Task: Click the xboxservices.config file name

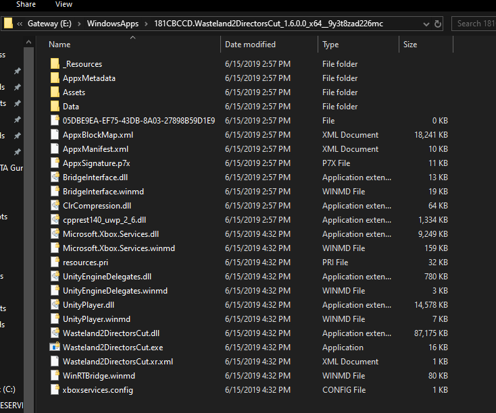Action: [98, 390]
